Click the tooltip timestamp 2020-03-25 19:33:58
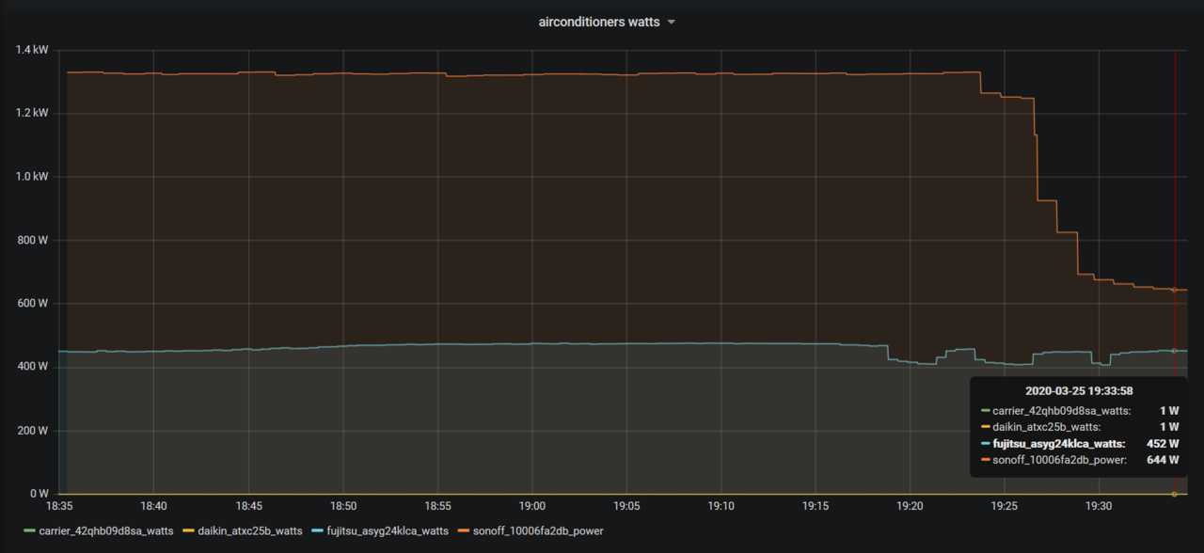This screenshot has width=1204, height=553. [x=1079, y=391]
